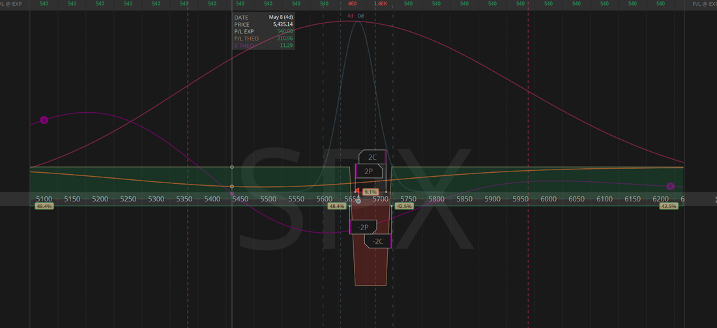Click the 42.5% label next to 5750
This screenshot has height=328, width=717.
pyautogui.click(x=403, y=206)
